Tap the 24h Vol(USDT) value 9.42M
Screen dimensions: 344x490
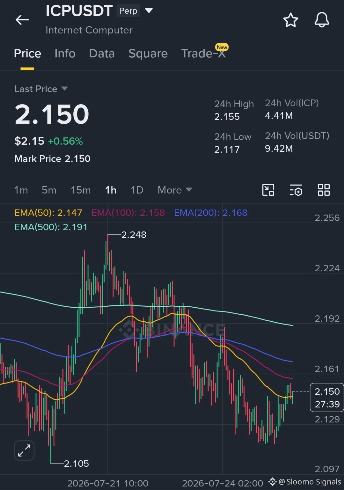[x=279, y=149]
